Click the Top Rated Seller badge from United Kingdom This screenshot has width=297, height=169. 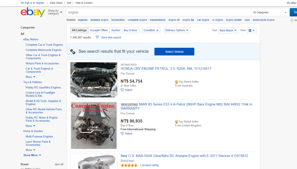coord(176,122)
